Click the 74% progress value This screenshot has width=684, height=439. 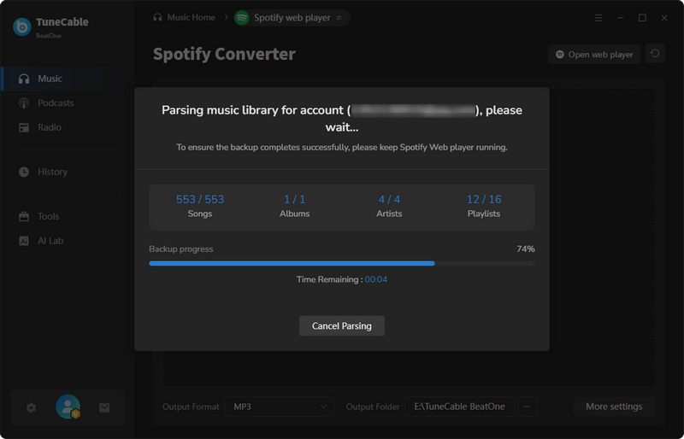pyautogui.click(x=526, y=249)
